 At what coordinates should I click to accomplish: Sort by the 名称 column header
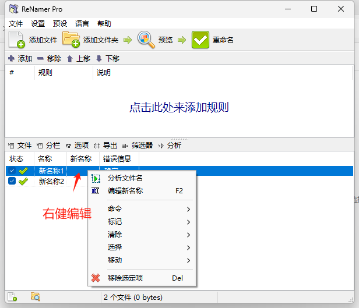click(50, 159)
